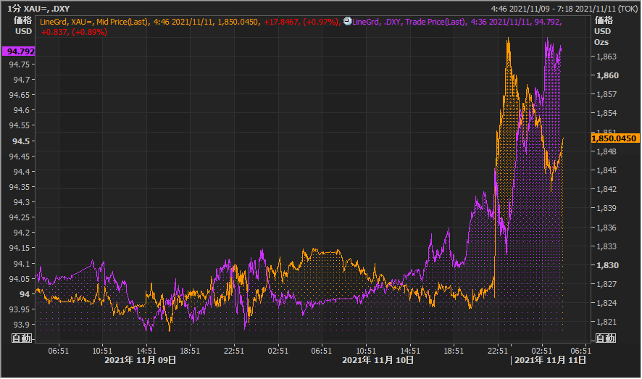The width and height of the screenshot is (642, 379).
Task: Click the 93.95 left axis label
Action: coord(20,309)
